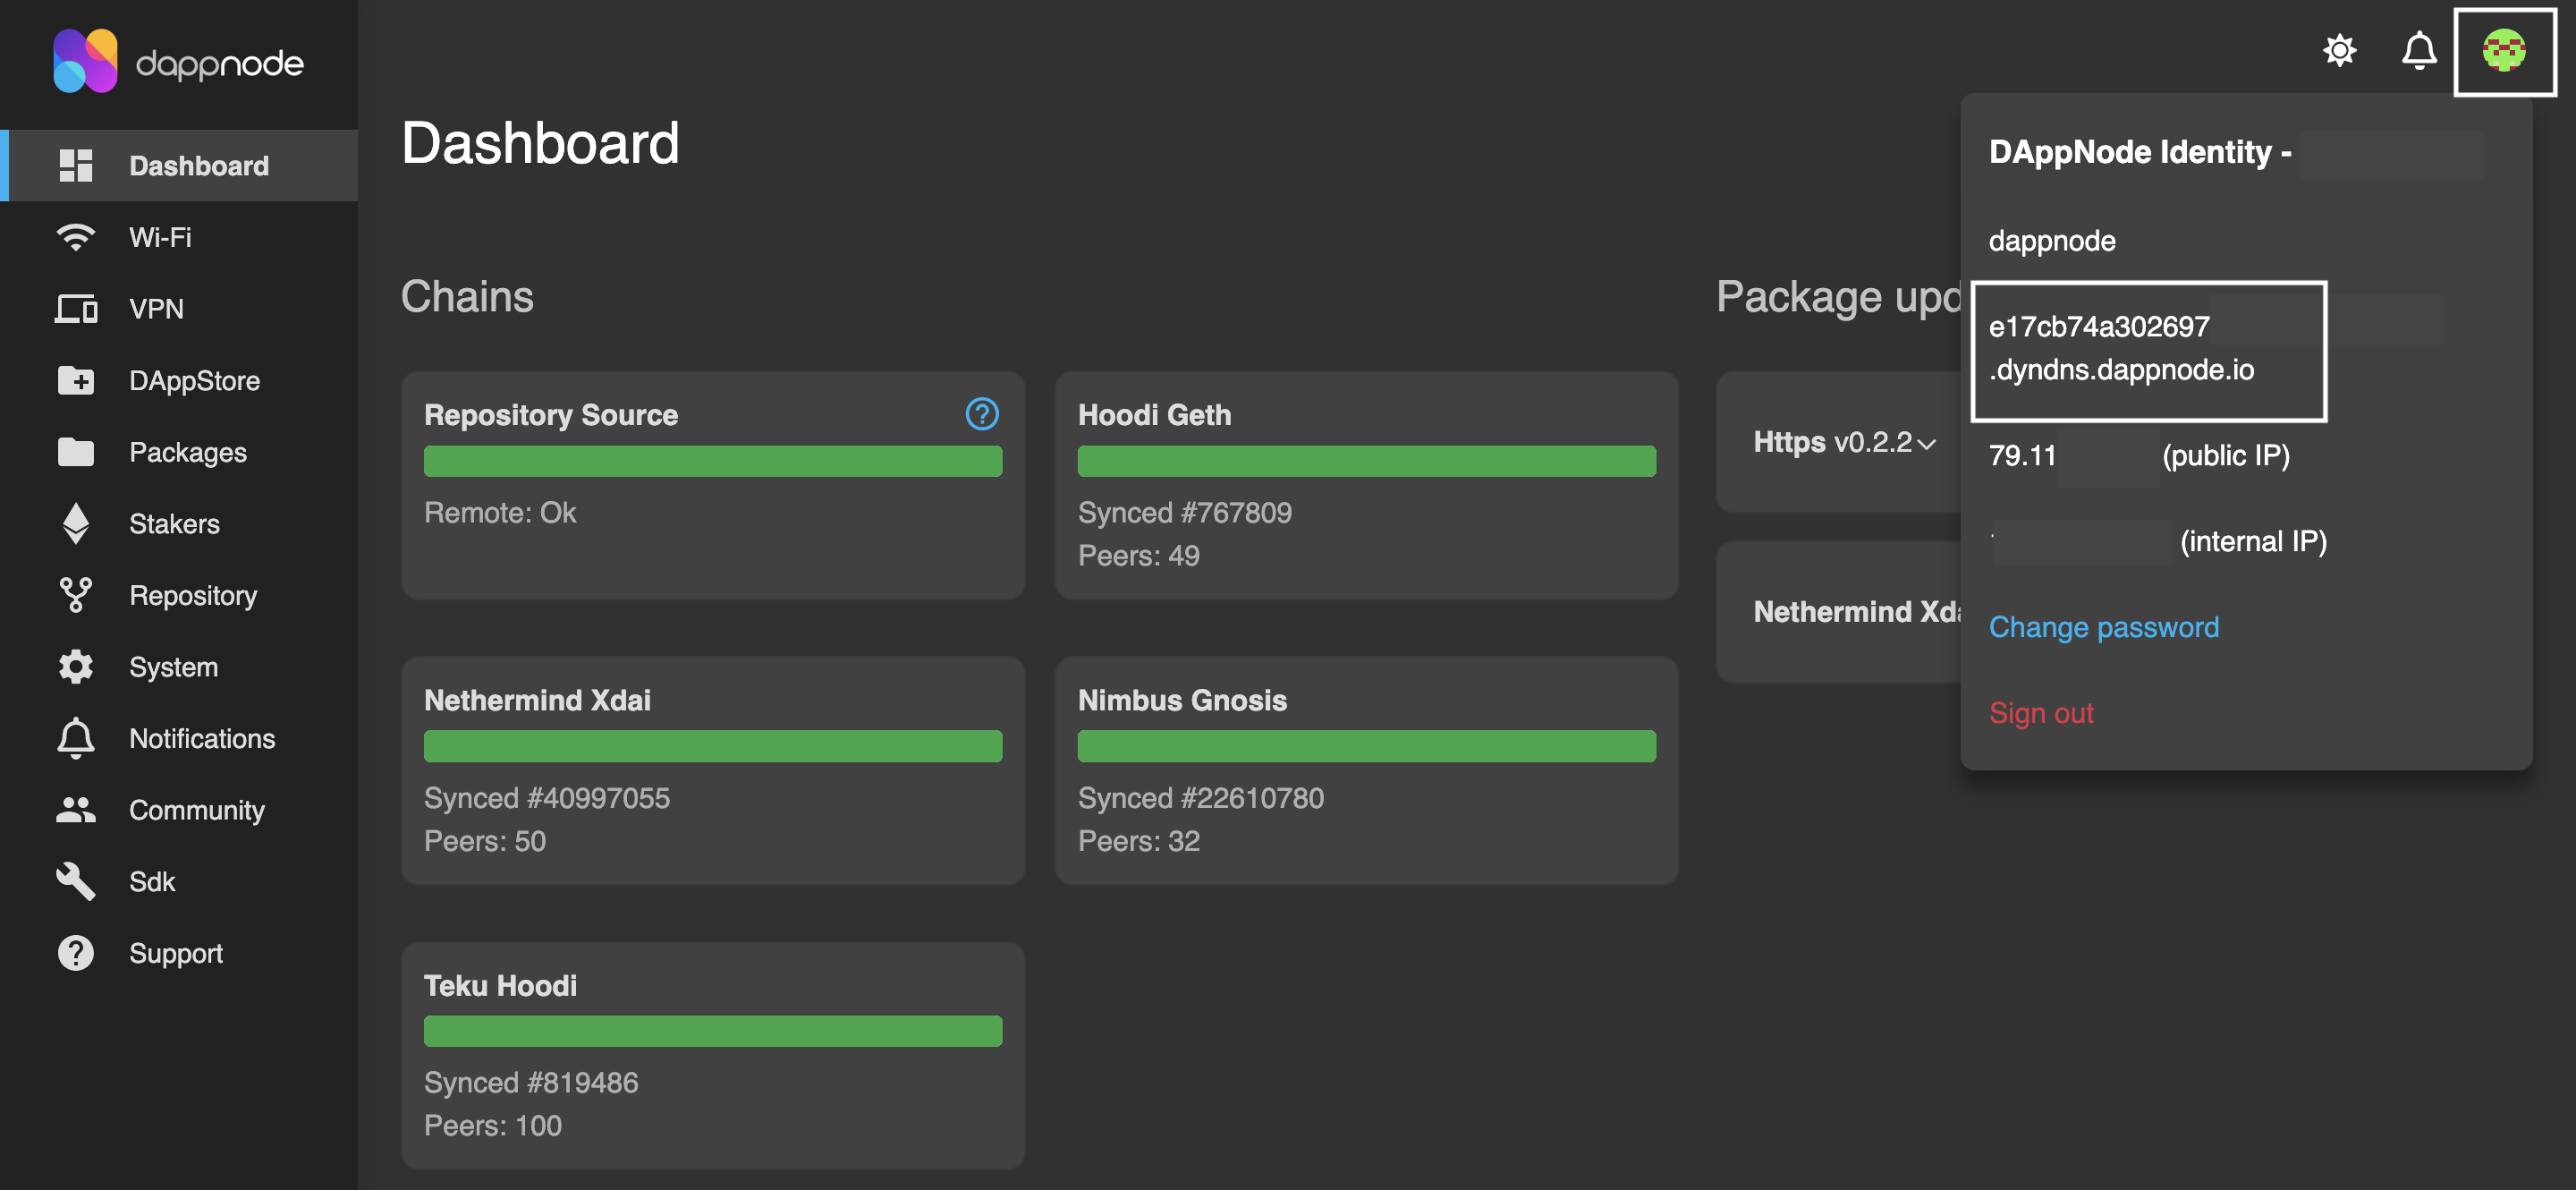Click the Stakers ethereum diamond icon
Viewport: 2576px width, 1190px height.
click(x=75, y=523)
